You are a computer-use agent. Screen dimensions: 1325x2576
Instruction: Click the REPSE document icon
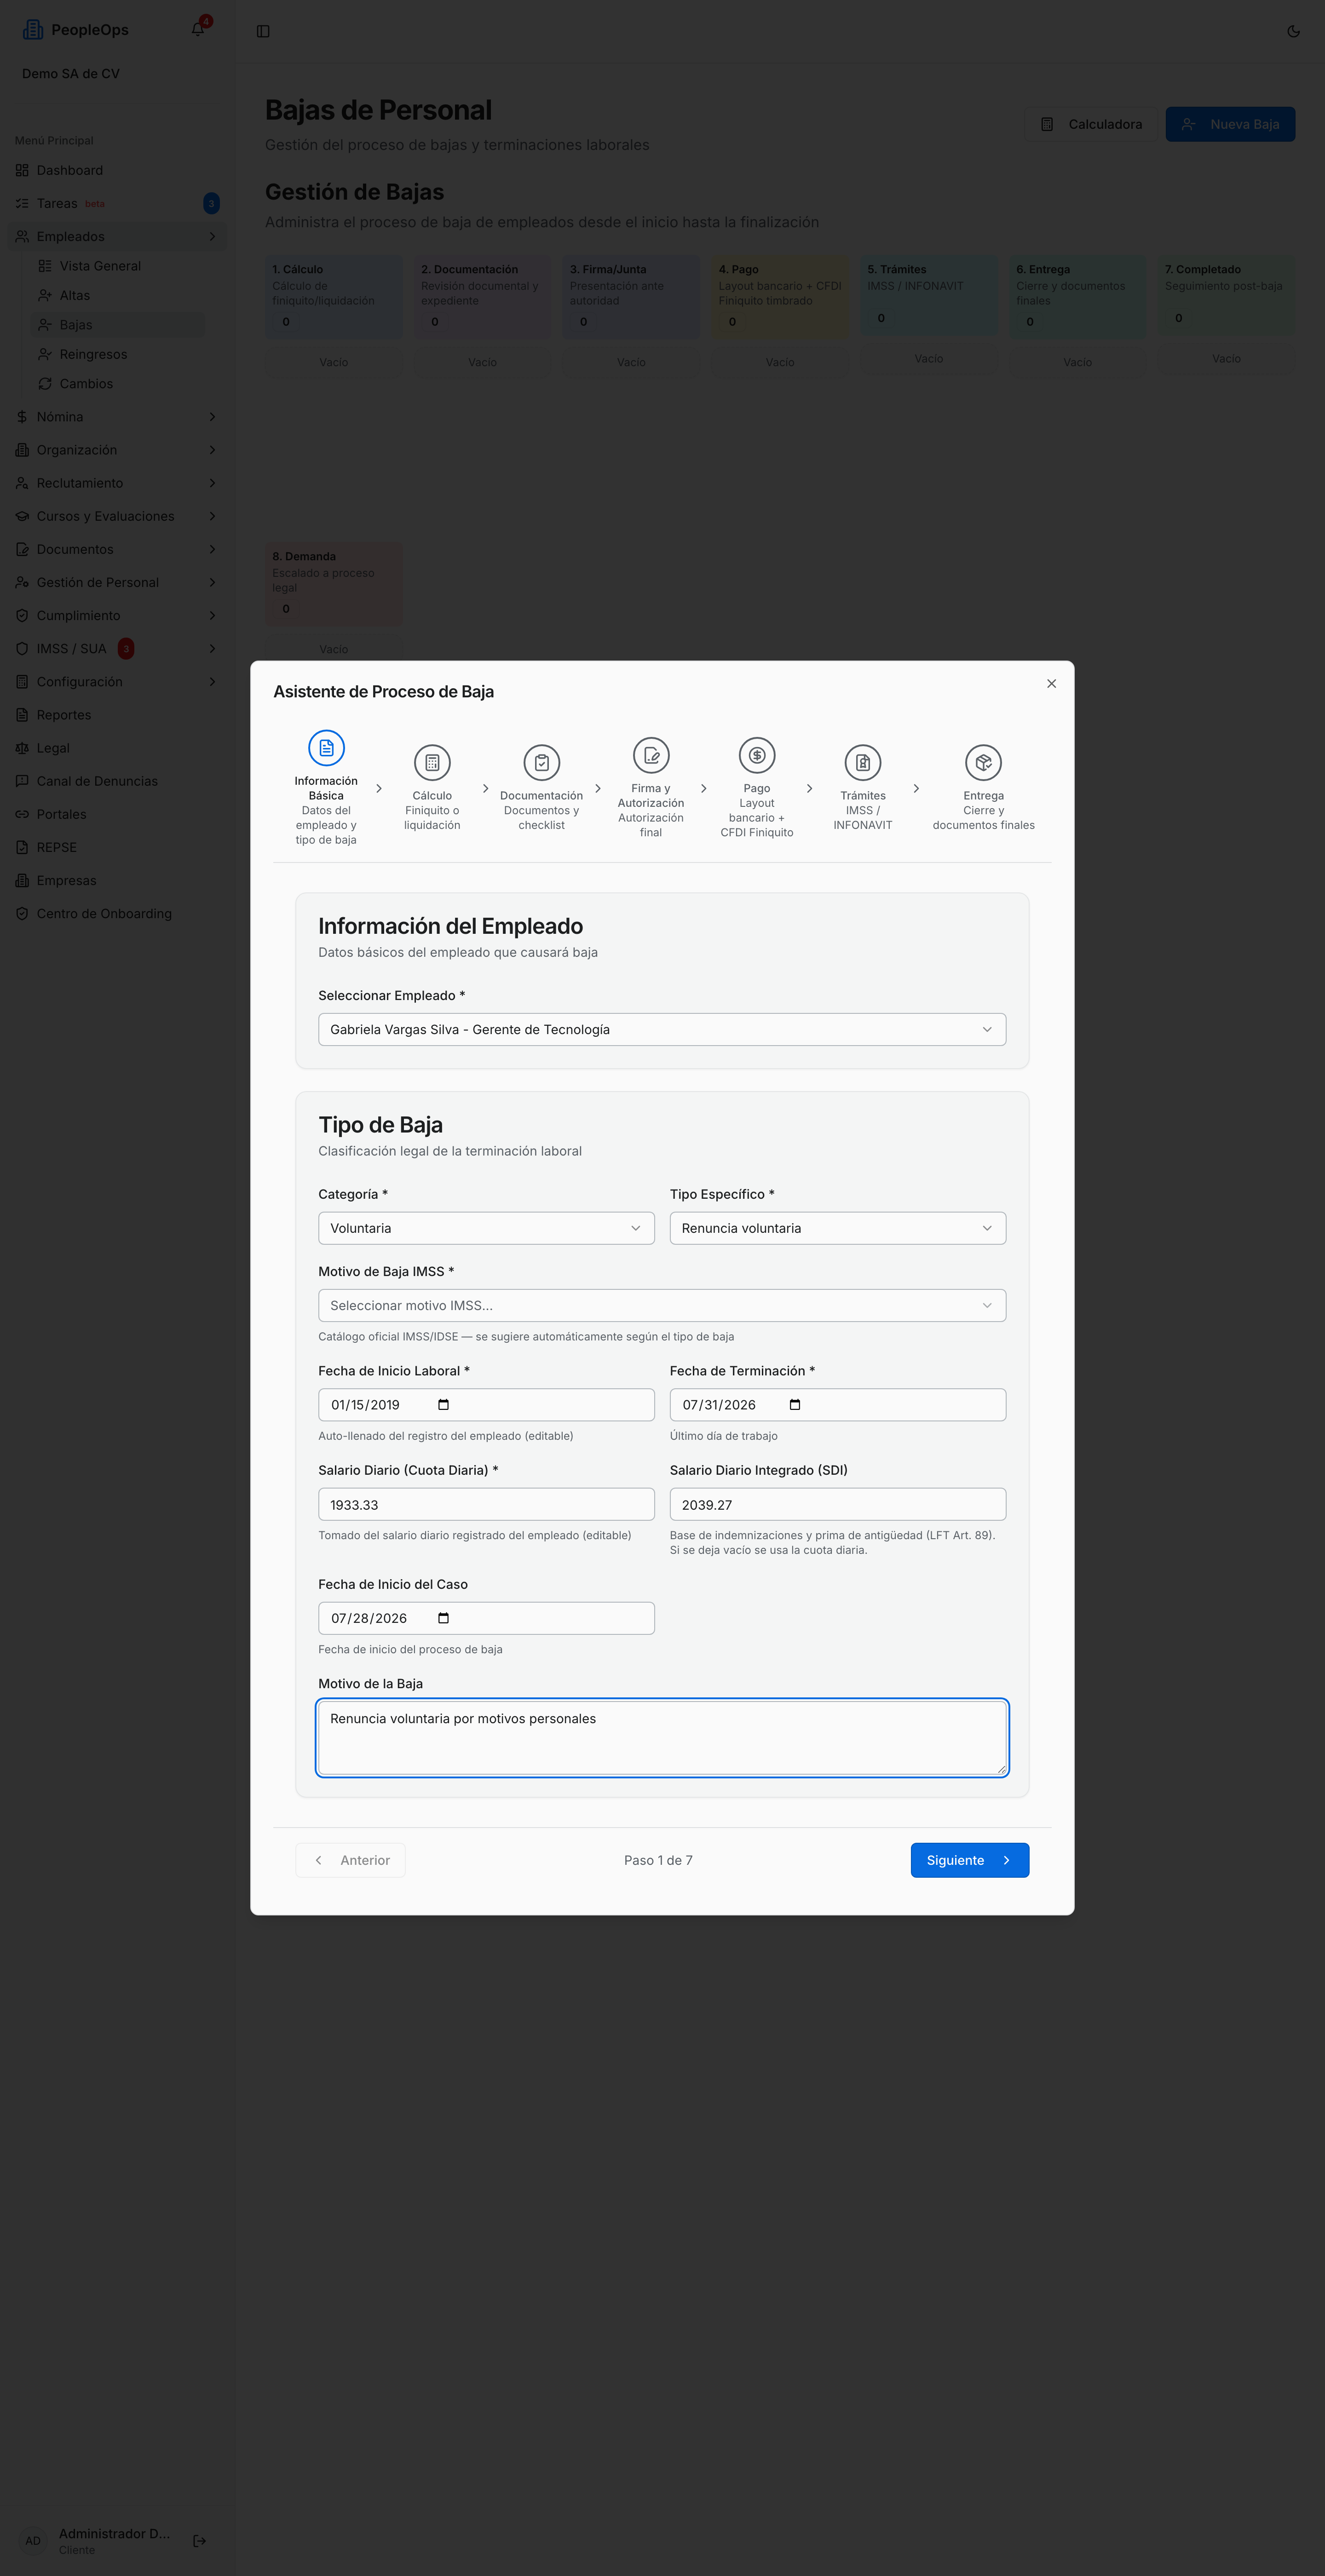point(22,847)
